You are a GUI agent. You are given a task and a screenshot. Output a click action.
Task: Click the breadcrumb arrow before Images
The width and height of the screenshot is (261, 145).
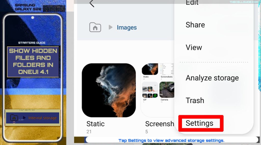point(111,27)
